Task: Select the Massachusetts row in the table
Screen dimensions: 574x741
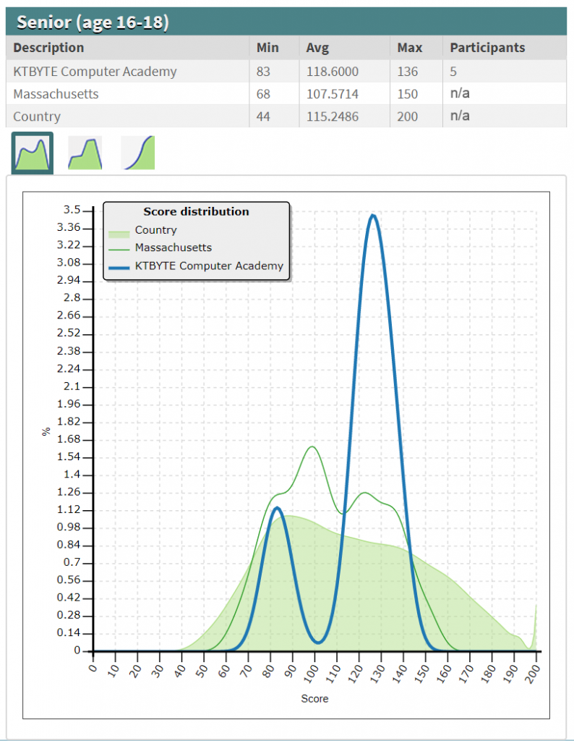Action: [56, 94]
